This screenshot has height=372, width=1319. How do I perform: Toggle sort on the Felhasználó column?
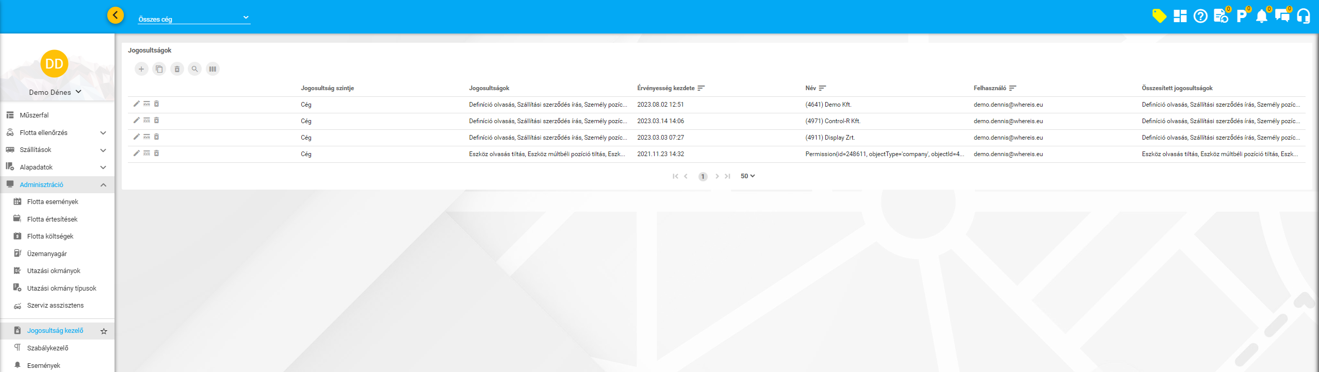coord(1013,88)
